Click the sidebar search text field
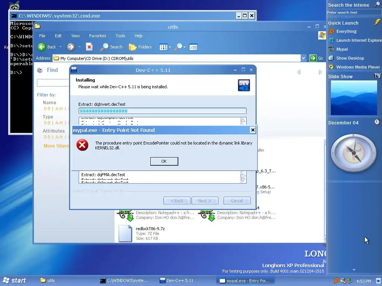The height and width of the screenshot is (286, 382). [x=353, y=12]
